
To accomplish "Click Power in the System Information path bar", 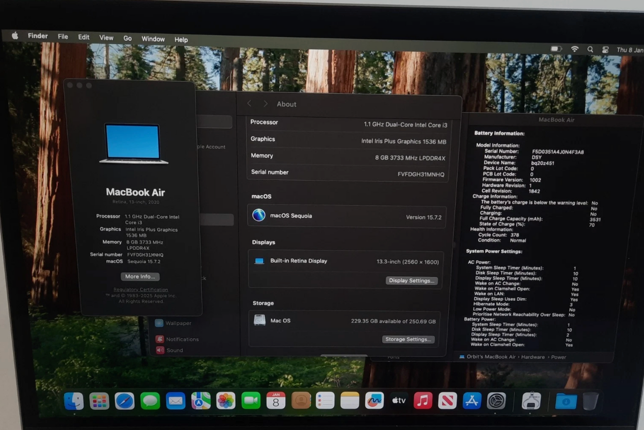I will coord(558,357).
